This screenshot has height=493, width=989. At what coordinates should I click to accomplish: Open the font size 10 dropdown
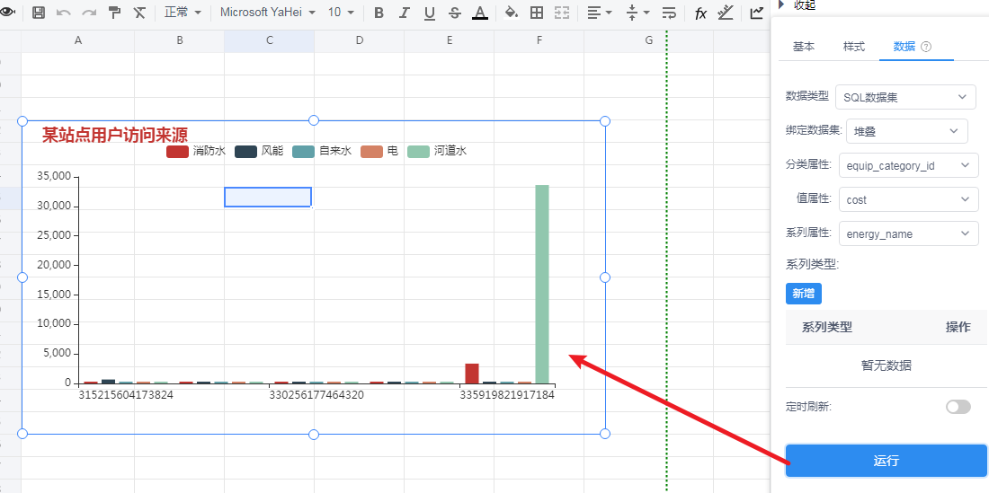[342, 12]
